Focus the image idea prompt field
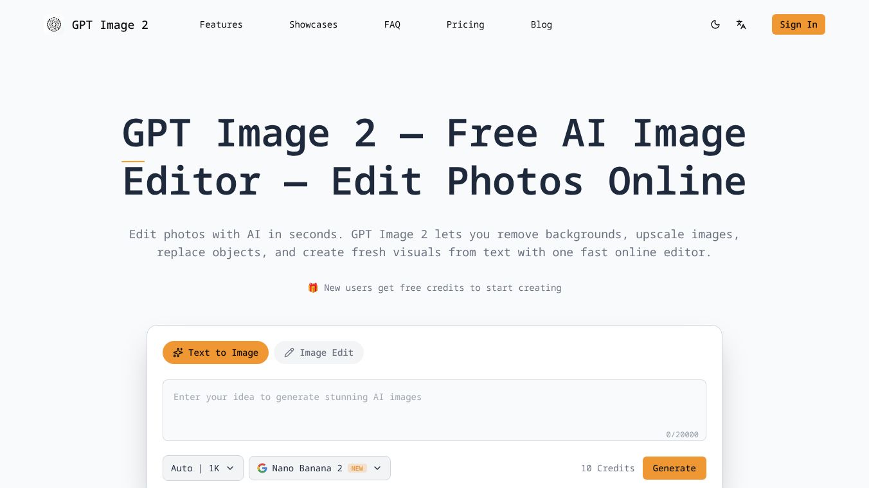The height and width of the screenshot is (488, 869). click(x=434, y=410)
